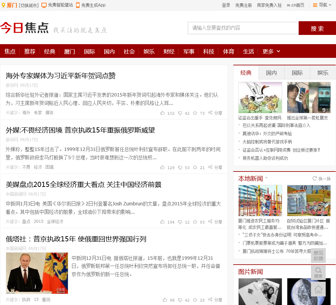The width and height of the screenshot is (336, 305).
Task: Click the 商家免费入驻 link
Action: click(269, 5)
